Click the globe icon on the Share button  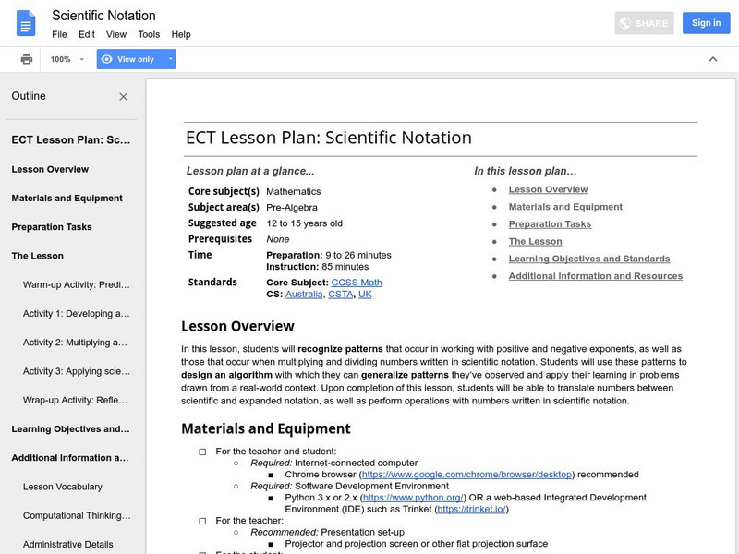pos(625,23)
